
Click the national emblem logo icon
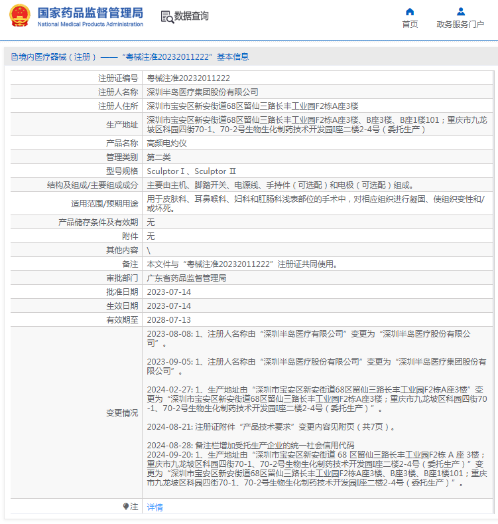coord(20,16)
